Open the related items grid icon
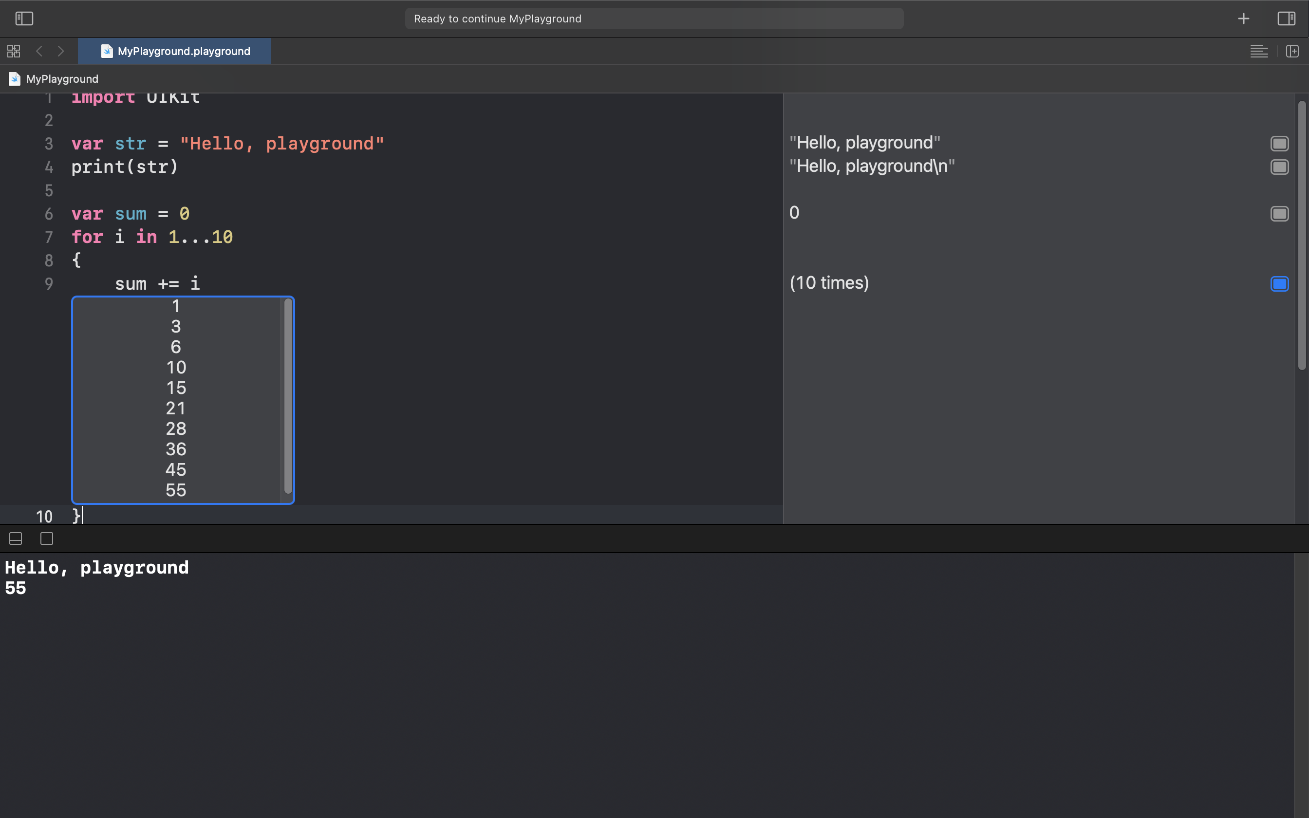Screen dimensions: 1309x818 [14, 52]
